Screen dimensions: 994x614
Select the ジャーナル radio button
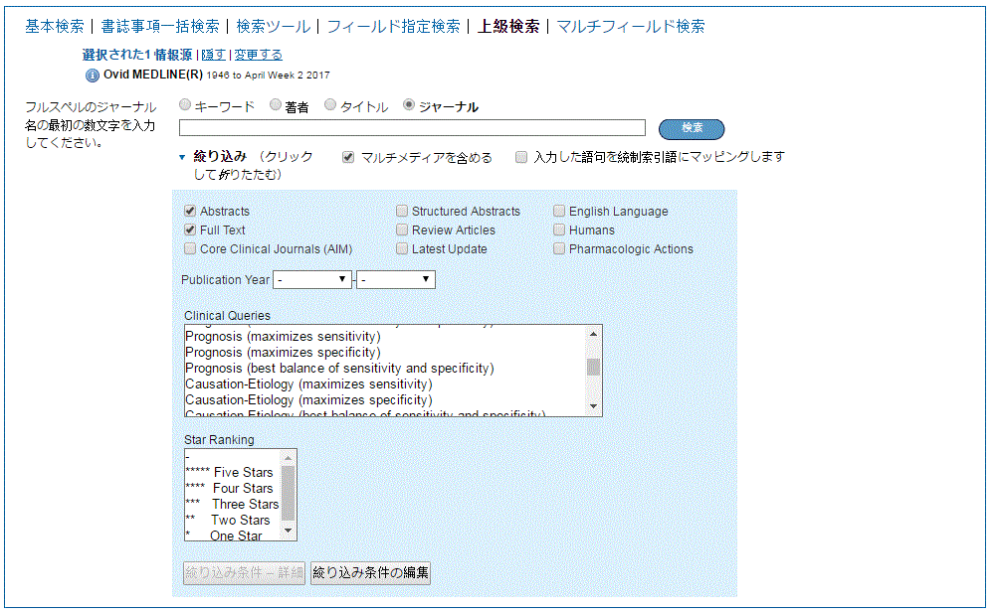409,104
